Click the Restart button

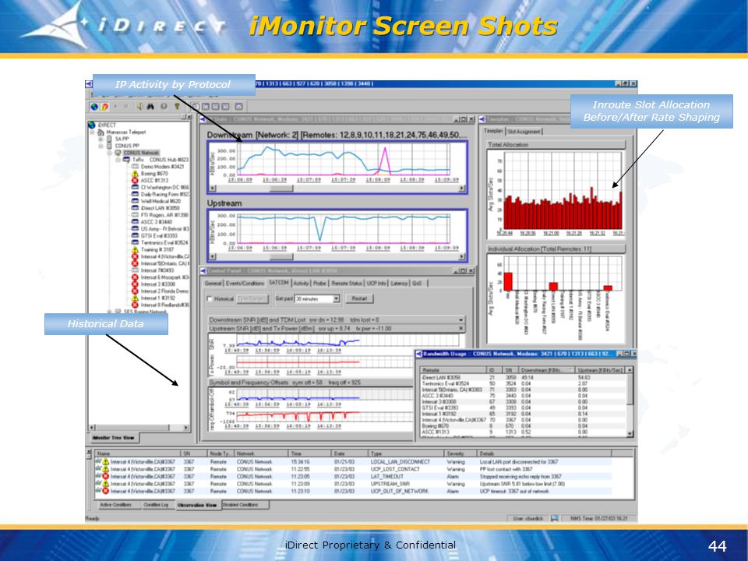360,298
